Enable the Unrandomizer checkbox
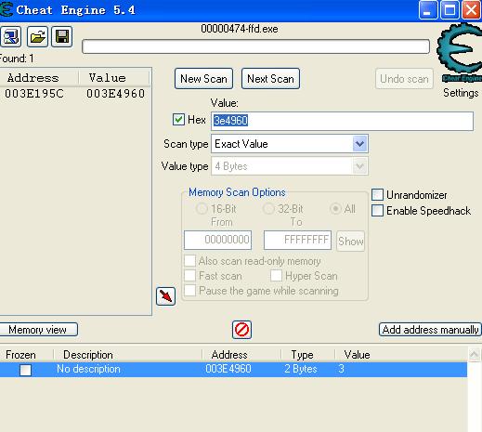Screen dimensions: 482x432 click(377, 195)
